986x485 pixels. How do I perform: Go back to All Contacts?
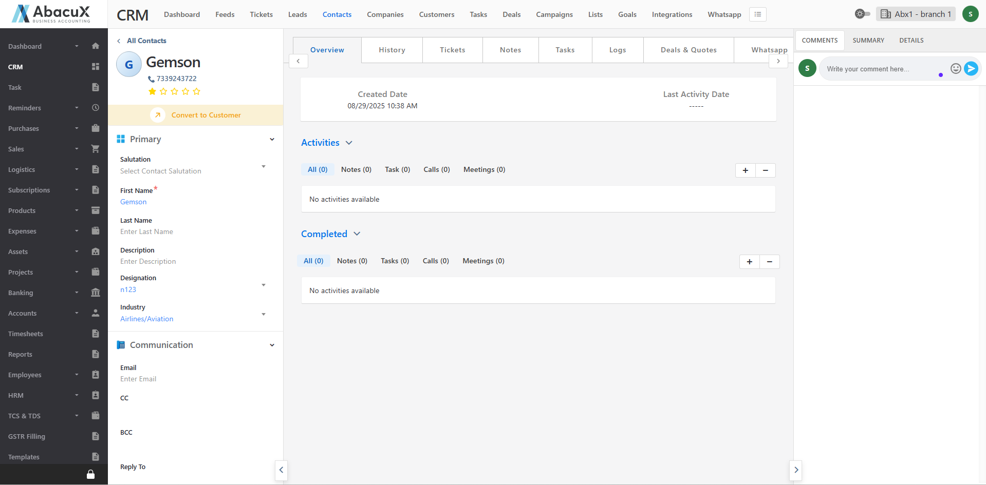click(x=146, y=41)
